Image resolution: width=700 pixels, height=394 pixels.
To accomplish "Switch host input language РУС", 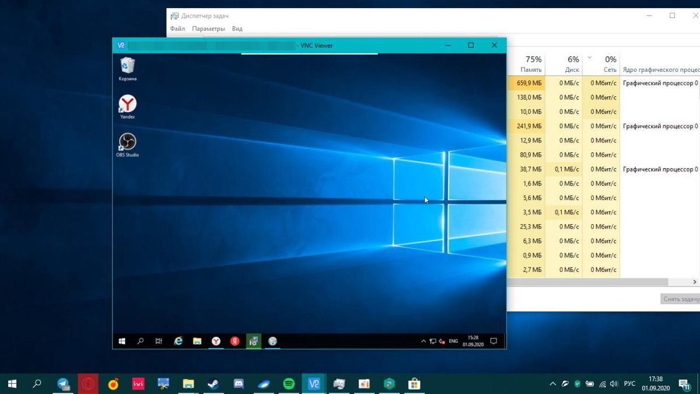I will (x=629, y=384).
